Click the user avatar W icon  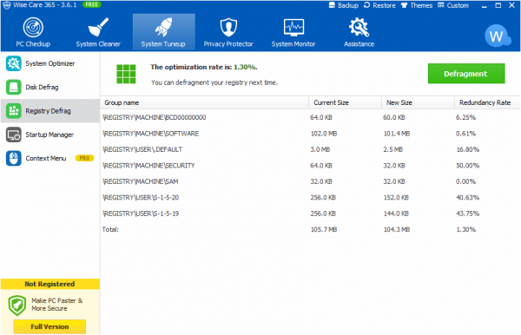click(497, 36)
